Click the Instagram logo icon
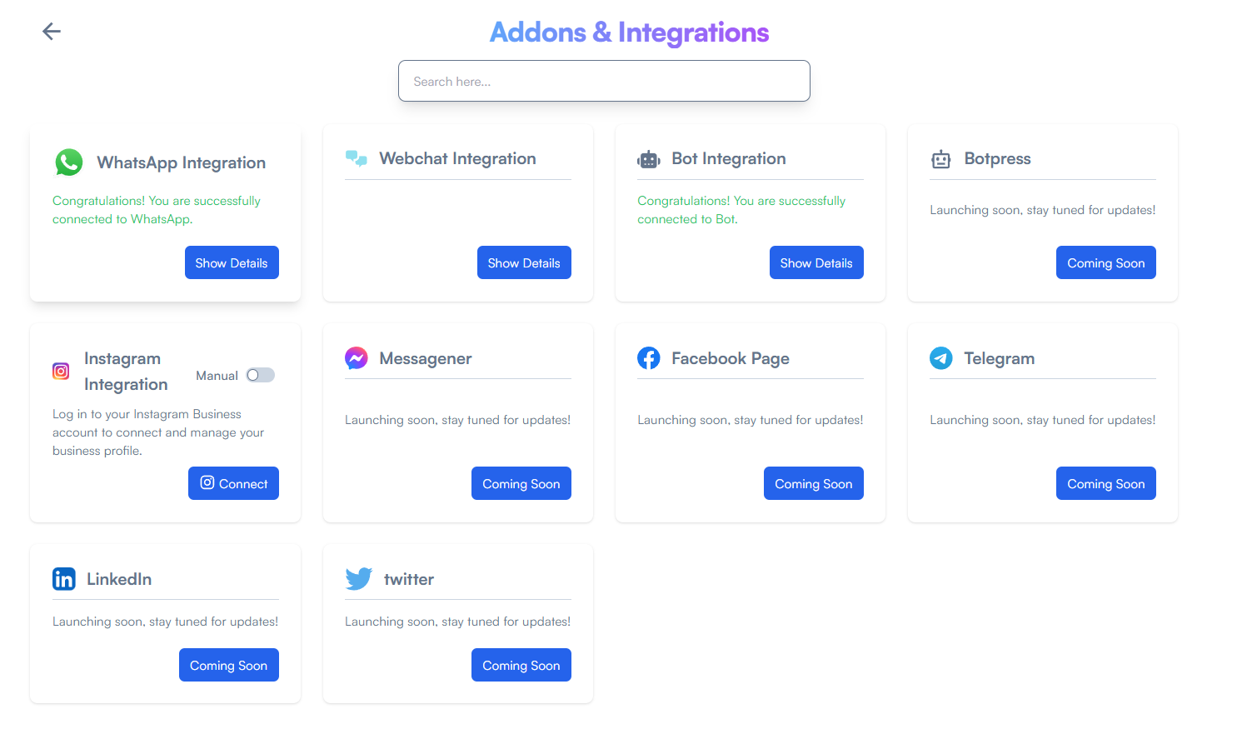 pyautogui.click(x=61, y=371)
